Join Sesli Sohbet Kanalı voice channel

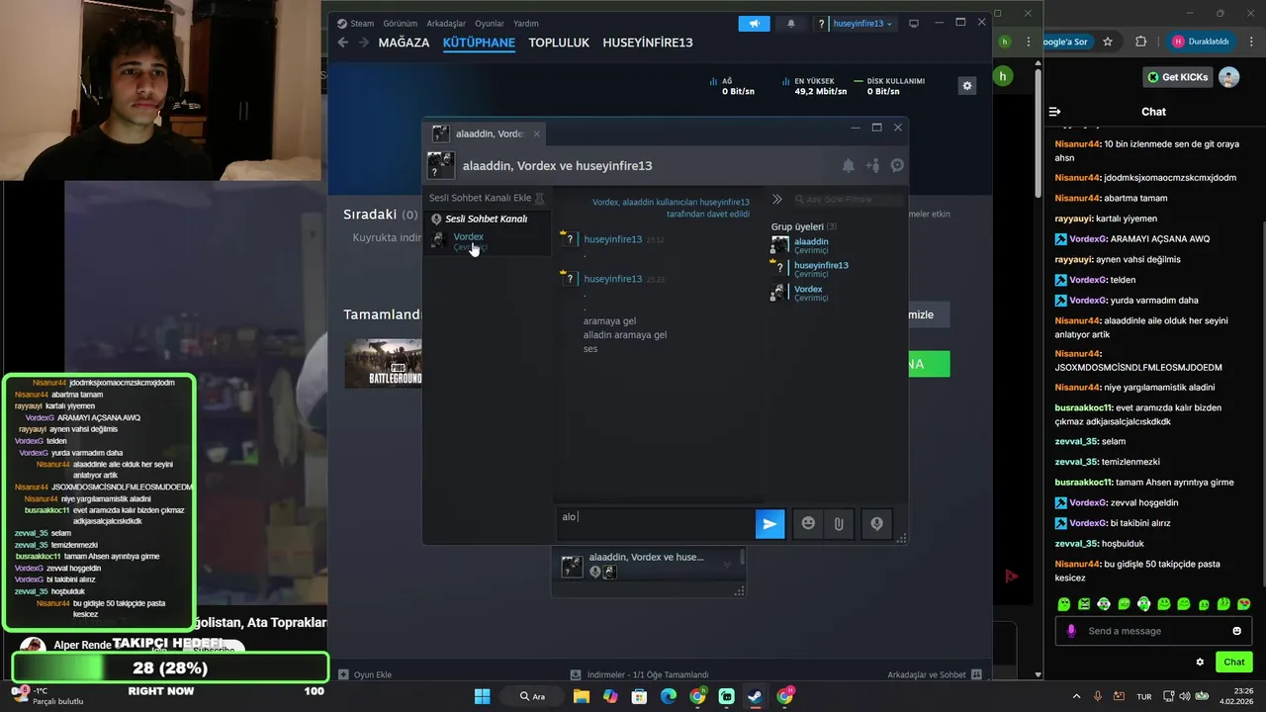coord(486,219)
